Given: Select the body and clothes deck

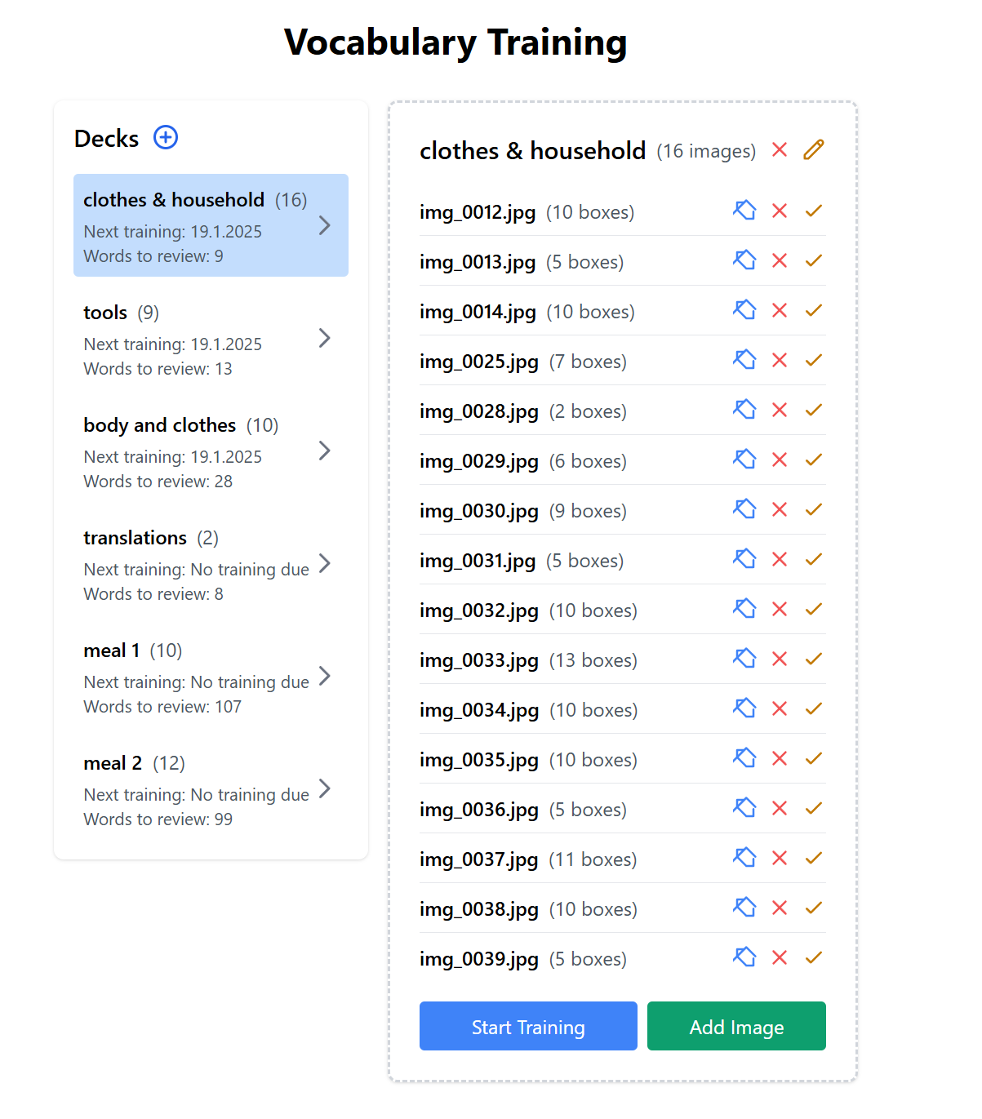Looking at the screenshot, I should (160, 425).
